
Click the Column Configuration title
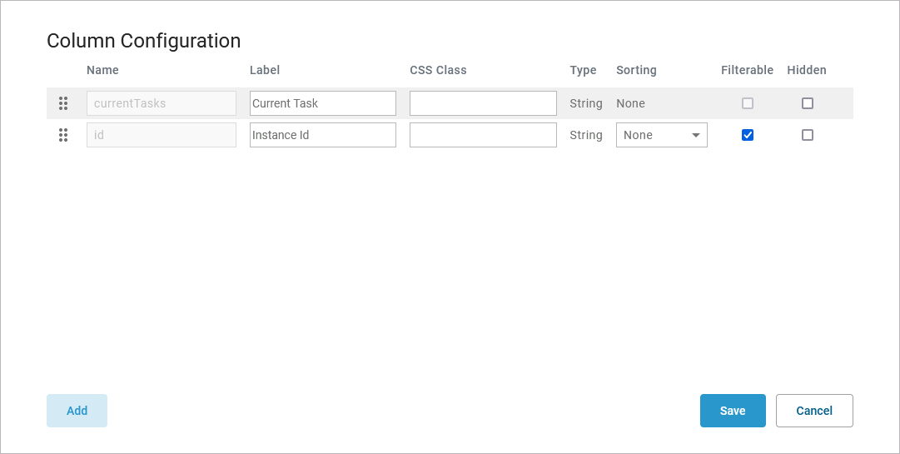click(143, 41)
